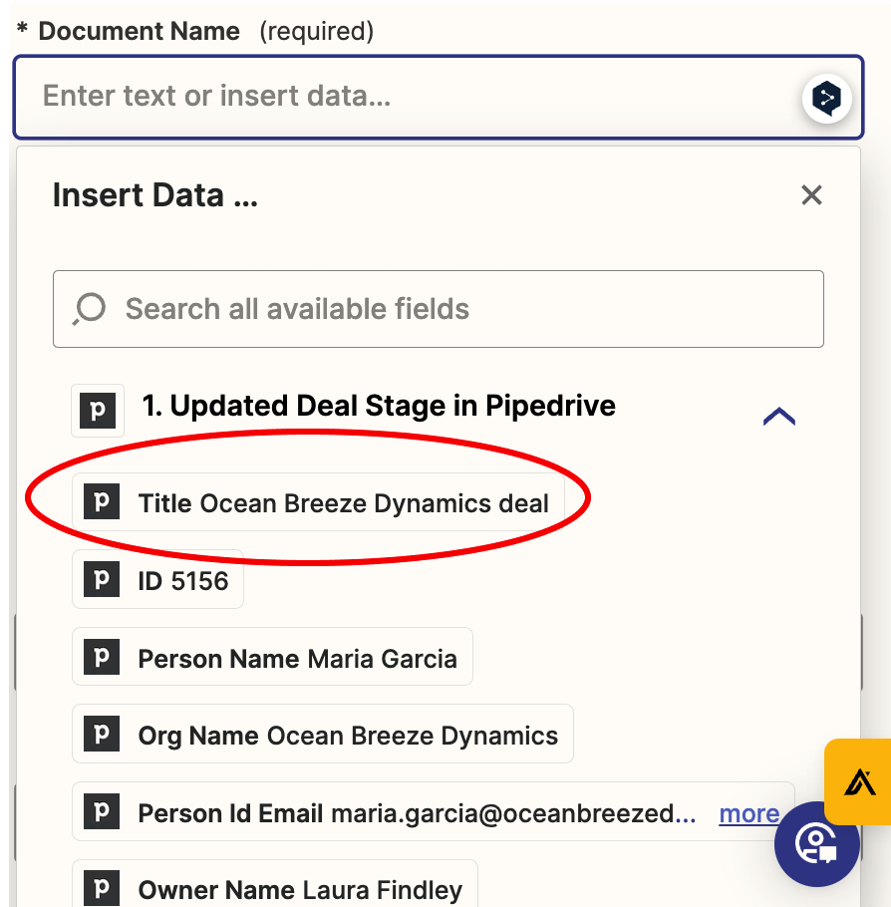The height and width of the screenshot is (907, 891).
Task: Click the Pipedrive icon on Title field
Action: pos(101,502)
